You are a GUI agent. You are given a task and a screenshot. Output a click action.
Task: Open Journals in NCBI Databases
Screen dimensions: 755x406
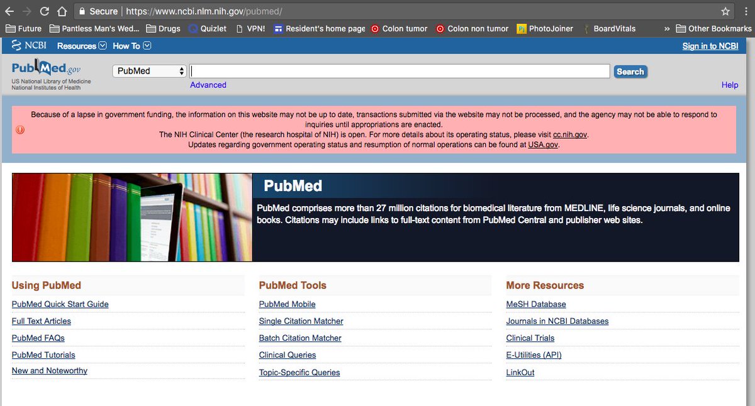point(557,321)
